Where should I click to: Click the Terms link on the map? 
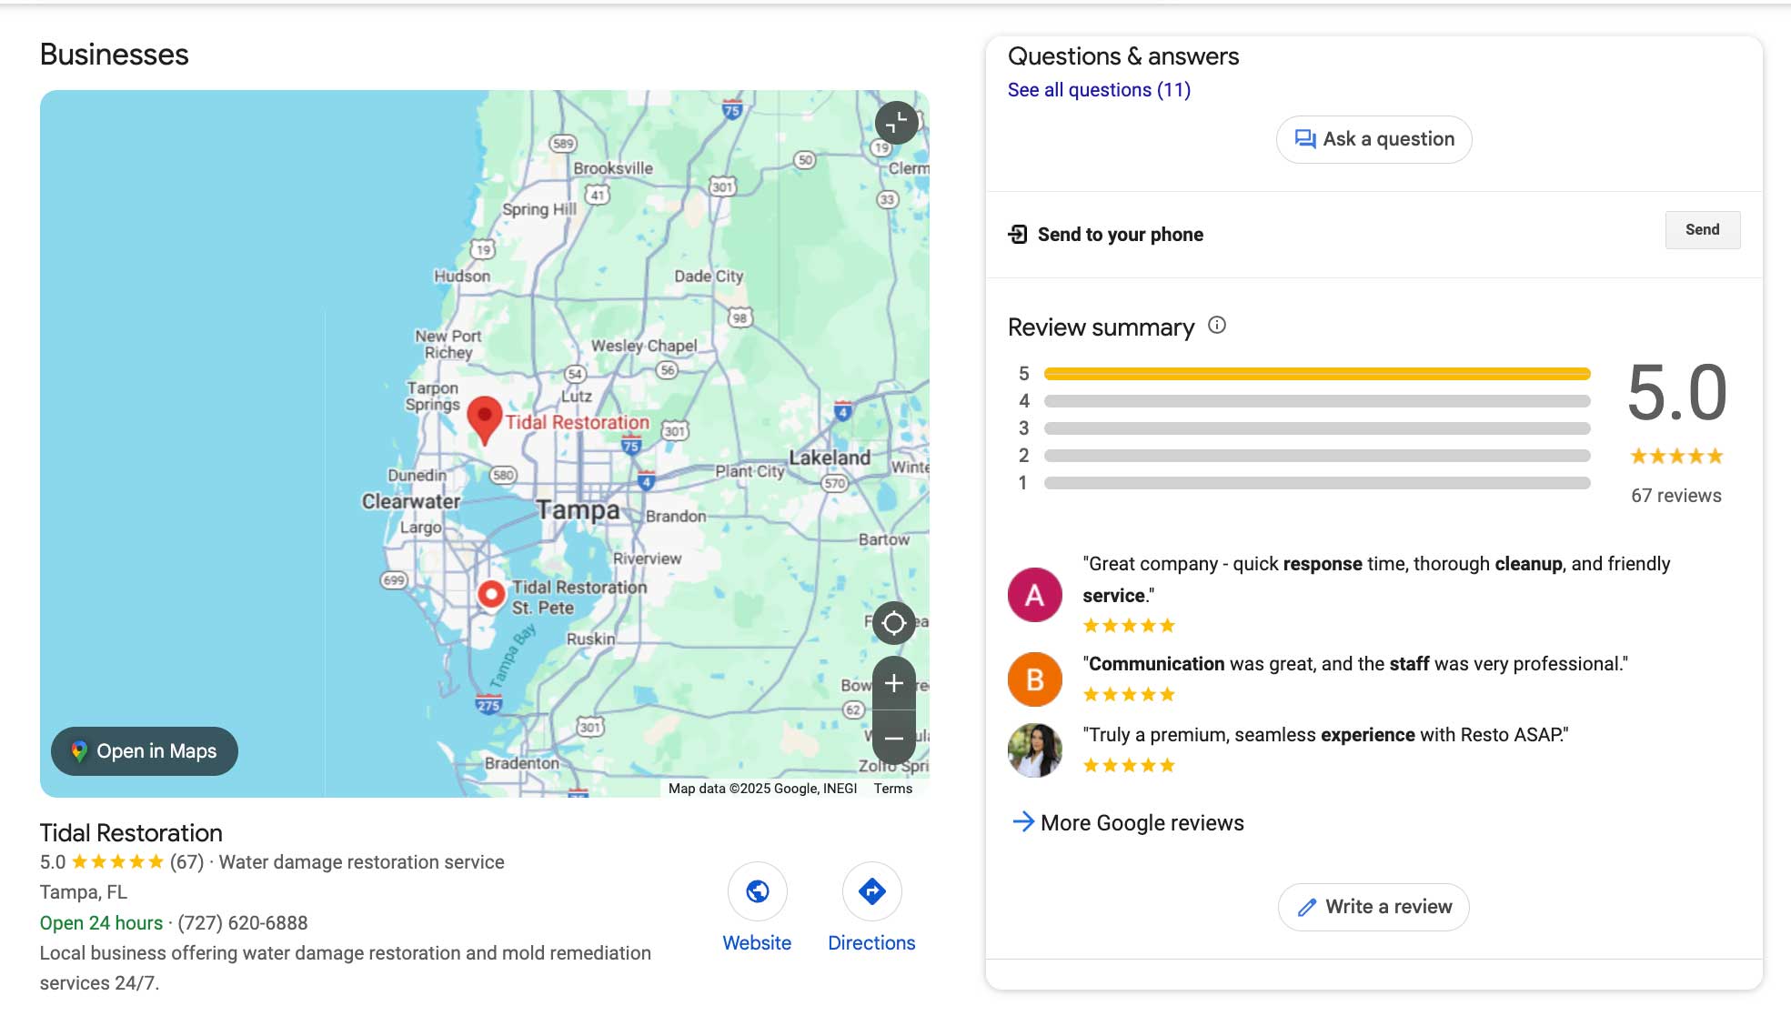892,789
